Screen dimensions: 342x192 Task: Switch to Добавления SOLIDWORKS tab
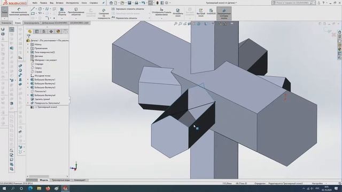(x=55, y=23)
